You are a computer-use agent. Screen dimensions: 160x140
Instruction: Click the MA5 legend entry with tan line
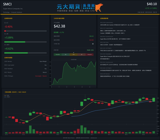point(7,96)
